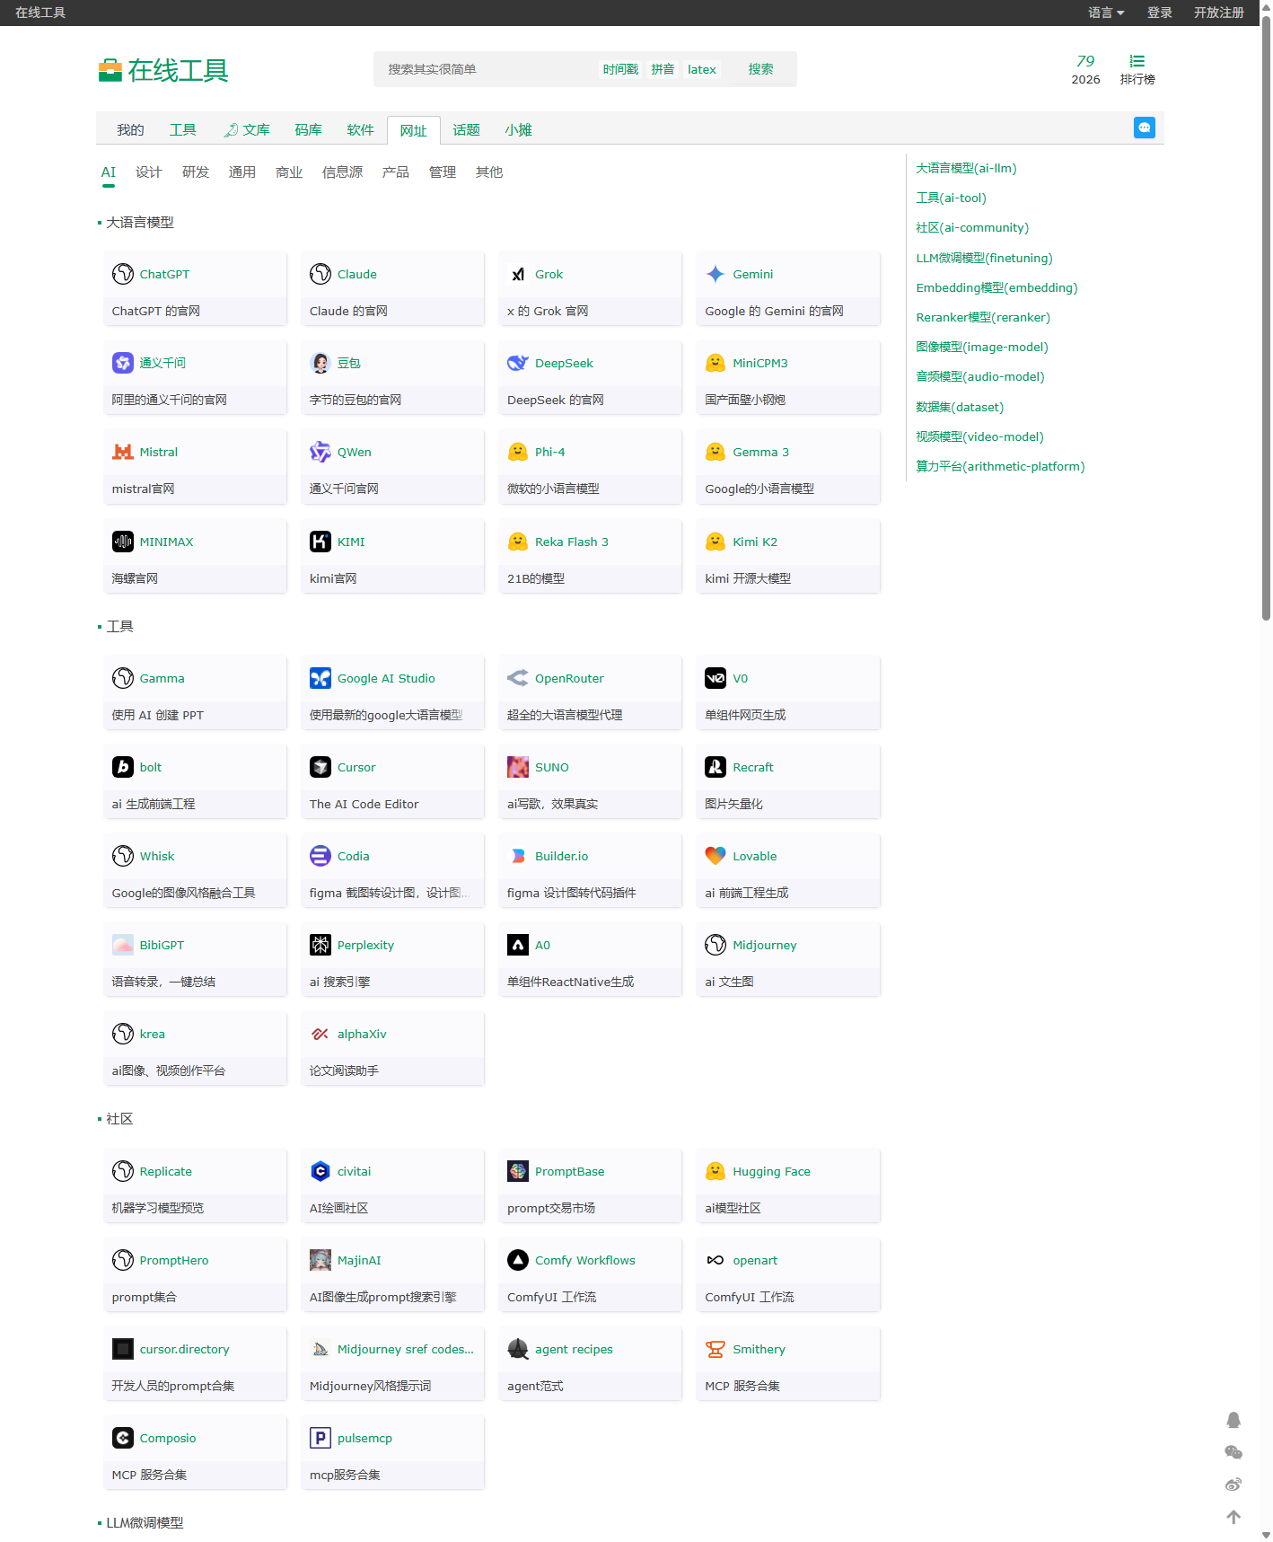Screen dimensions: 1273x1542
Task: Jump to 数据集(dataset) section link
Action: click(x=960, y=407)
